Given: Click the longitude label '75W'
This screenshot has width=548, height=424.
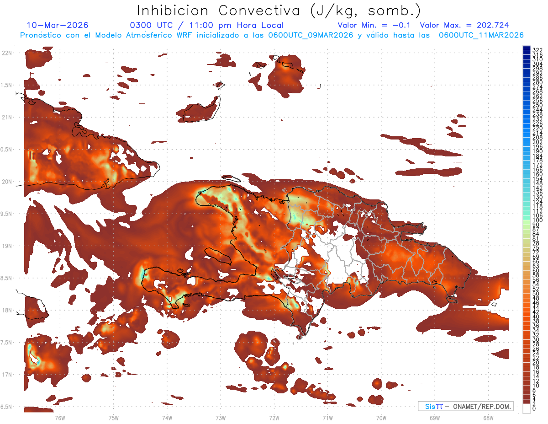Looking at the screenshot, I should coord(113,418).
